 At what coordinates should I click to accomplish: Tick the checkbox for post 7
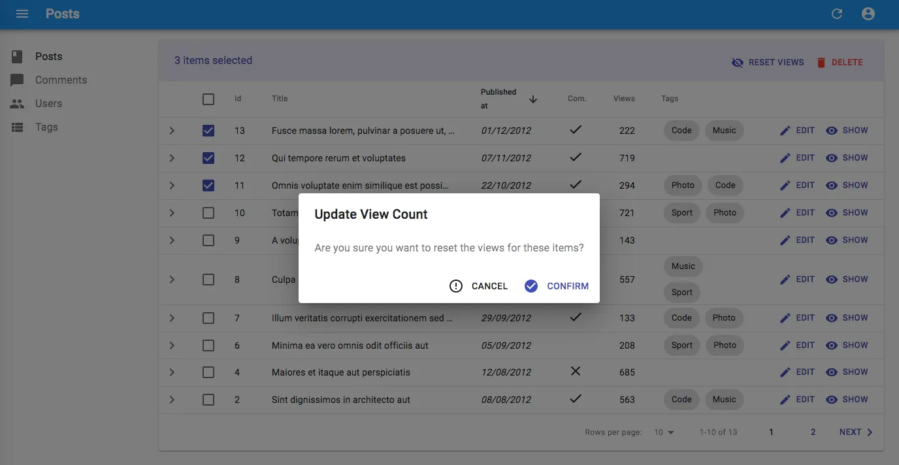click(x=208, y=318)
